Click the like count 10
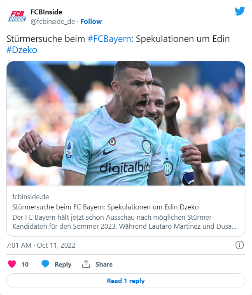This screenshot has height=295, width=252. tap(25, 264)
